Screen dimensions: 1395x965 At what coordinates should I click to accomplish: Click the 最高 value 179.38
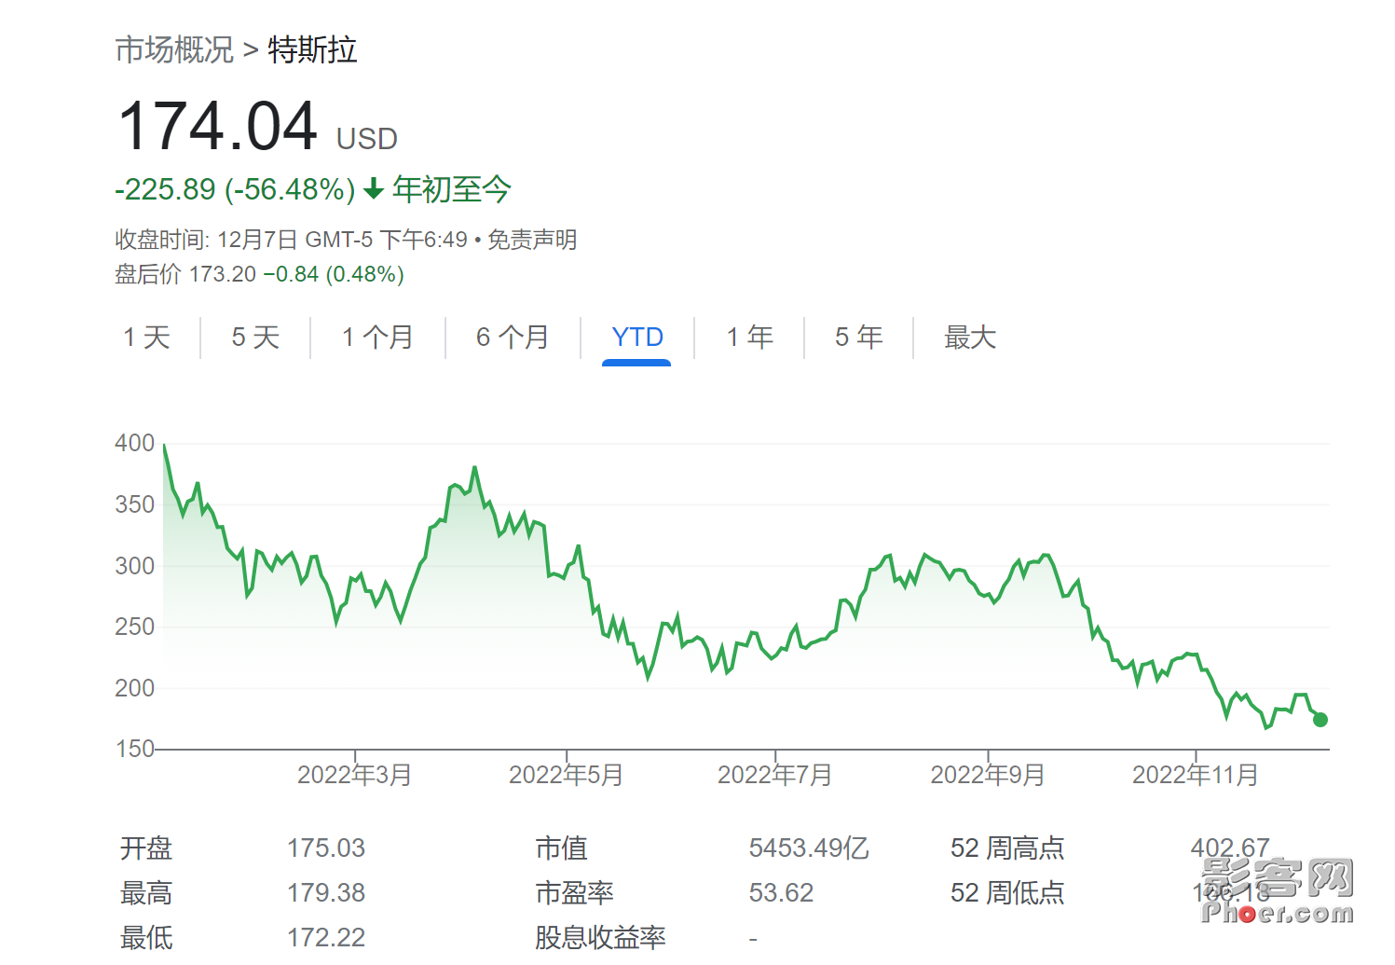[x=326, y=893]
